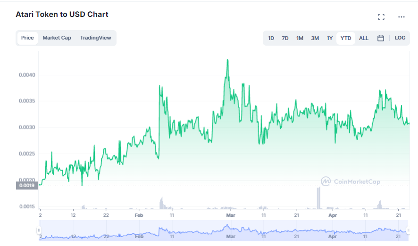The height and width of the screenshot is (246, 418).
Task: Select the YTD time range
Action: point(346,38)
